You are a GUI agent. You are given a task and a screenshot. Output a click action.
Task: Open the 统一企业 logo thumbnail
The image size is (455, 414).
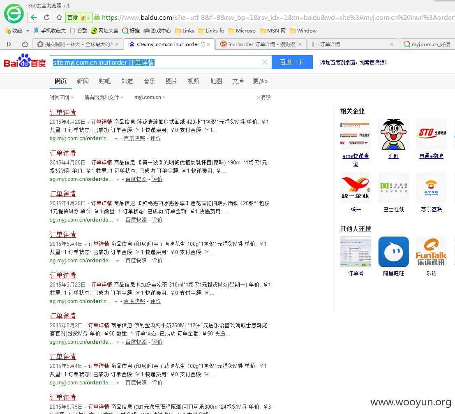pos(356,188)
